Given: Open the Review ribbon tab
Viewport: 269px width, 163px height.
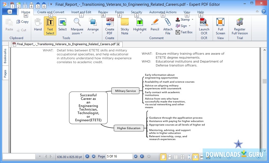Looking at the screenshot, I should coord(103,12).
